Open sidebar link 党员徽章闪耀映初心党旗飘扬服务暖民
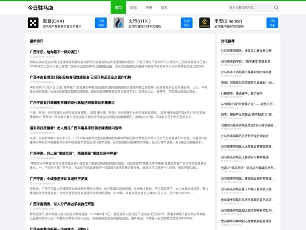The image size is (306, 230). [248, 221]
